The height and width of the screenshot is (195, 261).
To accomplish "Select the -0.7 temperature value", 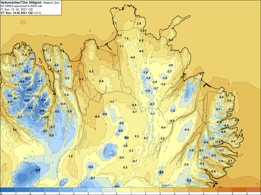I will point(135,161).
